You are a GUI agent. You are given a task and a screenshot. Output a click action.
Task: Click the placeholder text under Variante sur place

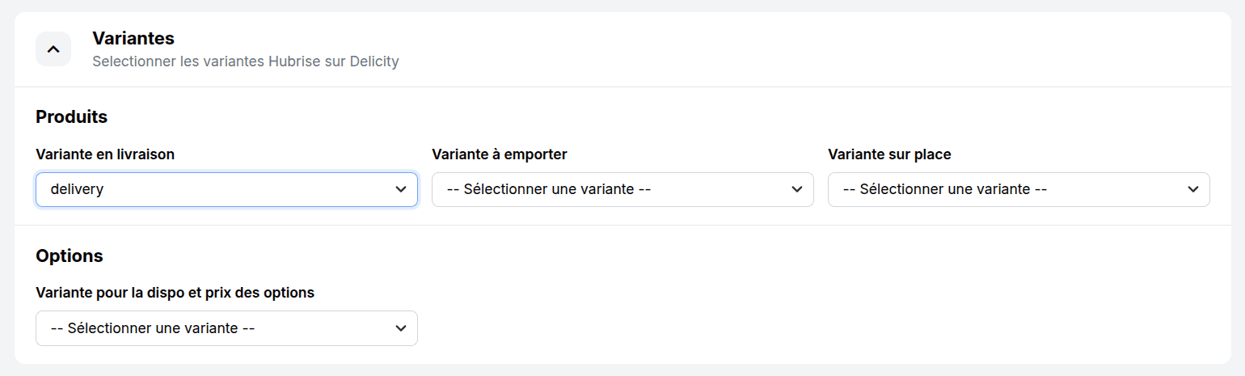tap(945, 189)
